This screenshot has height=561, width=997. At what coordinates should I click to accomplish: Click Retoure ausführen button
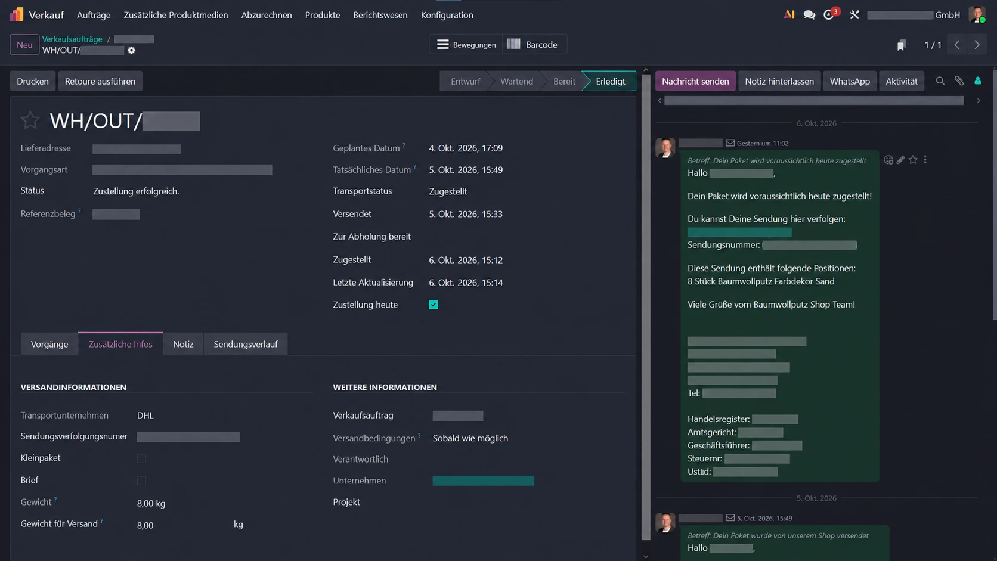coord(100,81)
